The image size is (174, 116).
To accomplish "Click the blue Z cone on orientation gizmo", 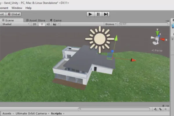I will coord(159,36).
